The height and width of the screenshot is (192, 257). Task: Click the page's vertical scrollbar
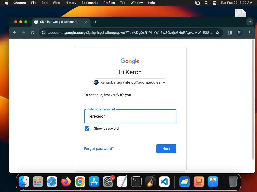tap(253, 99)
